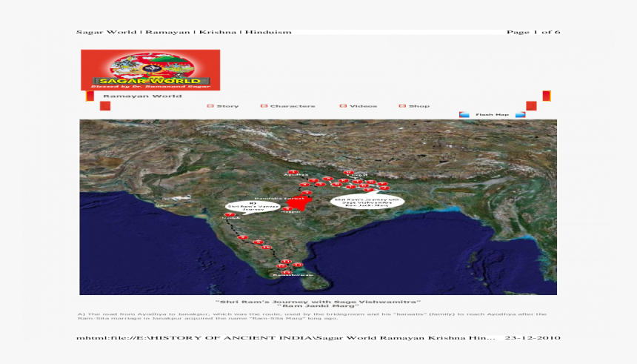This screenshot has width=637, height=364.
Task: Open the Shop menu item
Action: point(418,106)
